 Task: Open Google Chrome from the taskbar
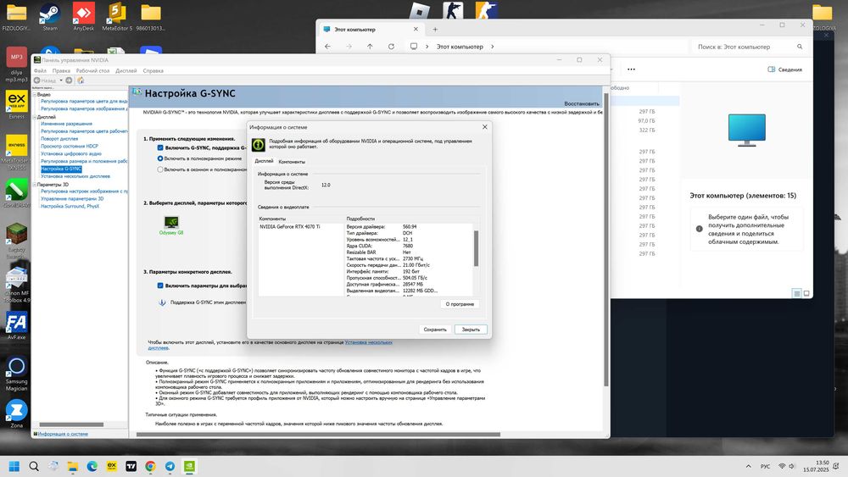[x=150, y=466]
